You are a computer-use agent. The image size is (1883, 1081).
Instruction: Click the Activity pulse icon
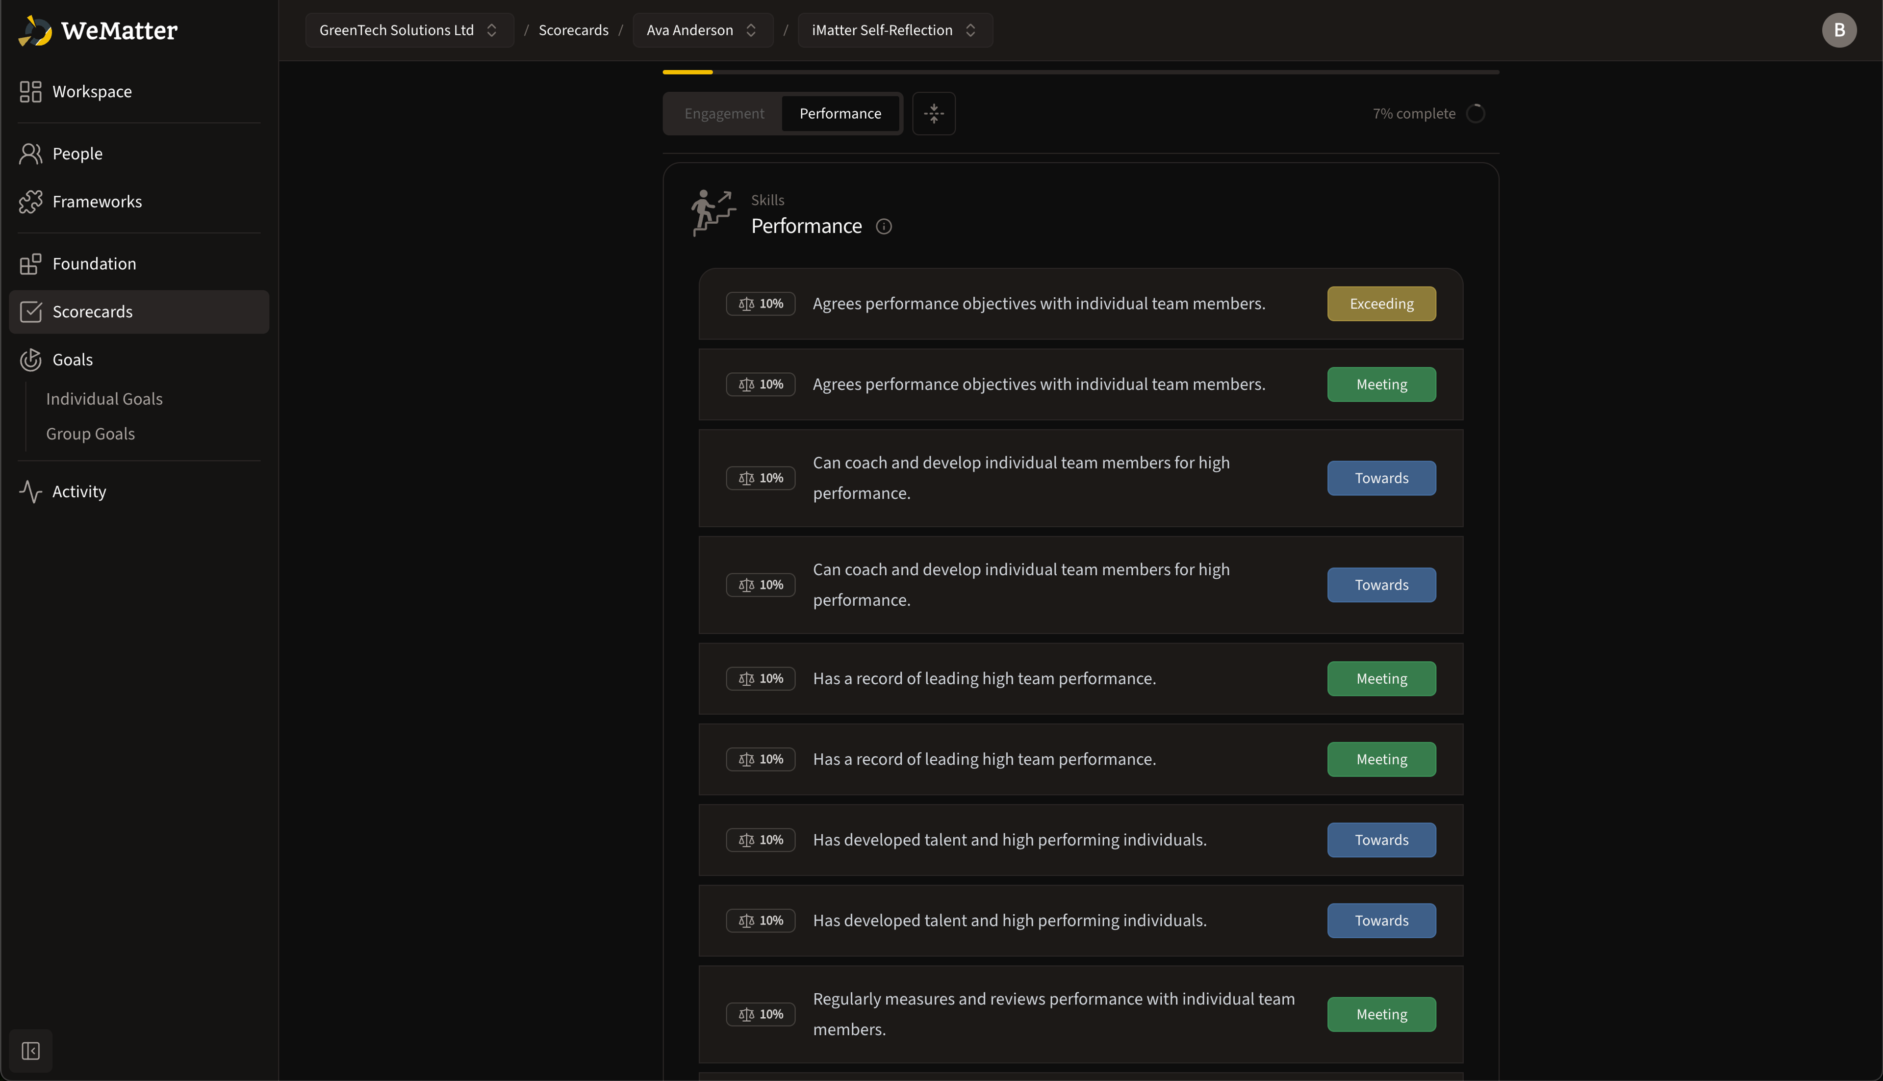[30, 491]
